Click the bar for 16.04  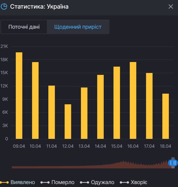click(x=133, y=100)
